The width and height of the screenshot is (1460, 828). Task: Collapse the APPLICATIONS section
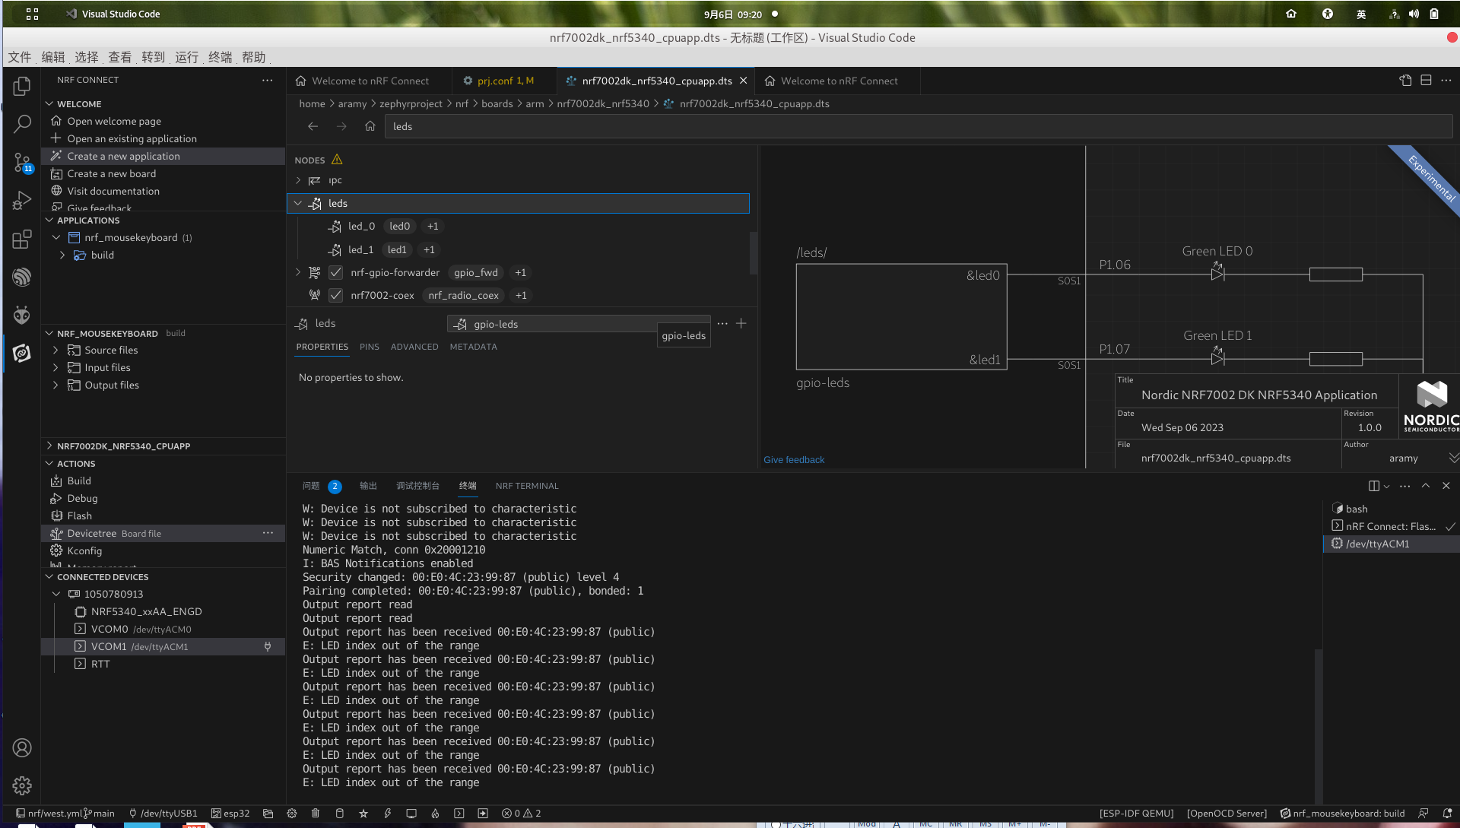[x=49, y=220]
